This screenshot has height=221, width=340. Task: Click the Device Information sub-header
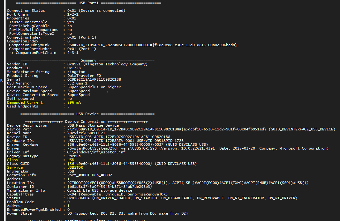click(86, 122)
